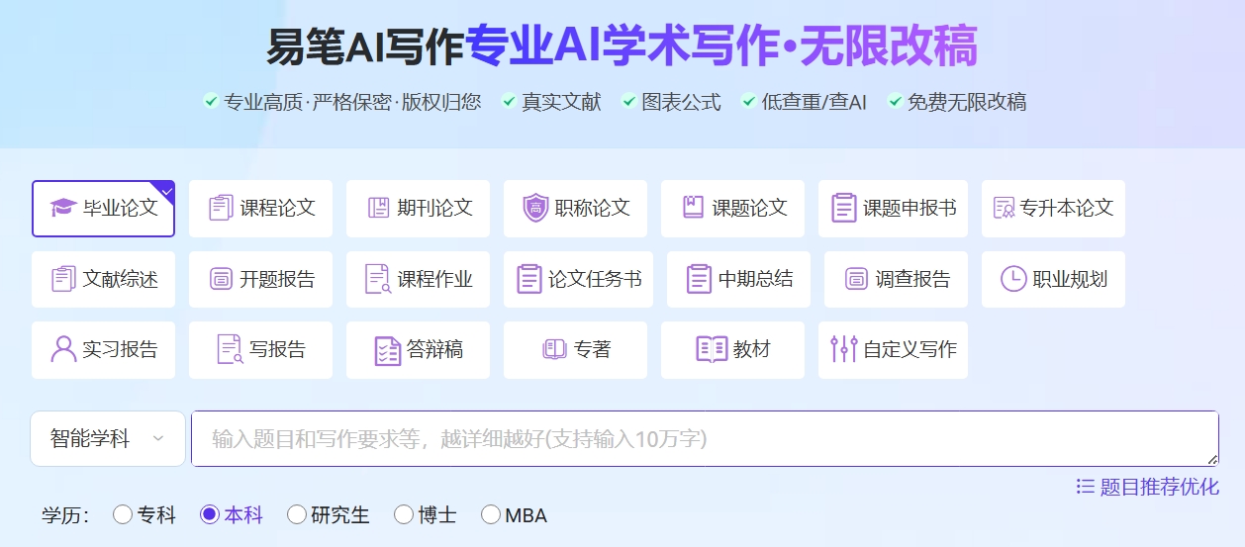Click the 免费无限改稿 feature text

click(967, 102)
